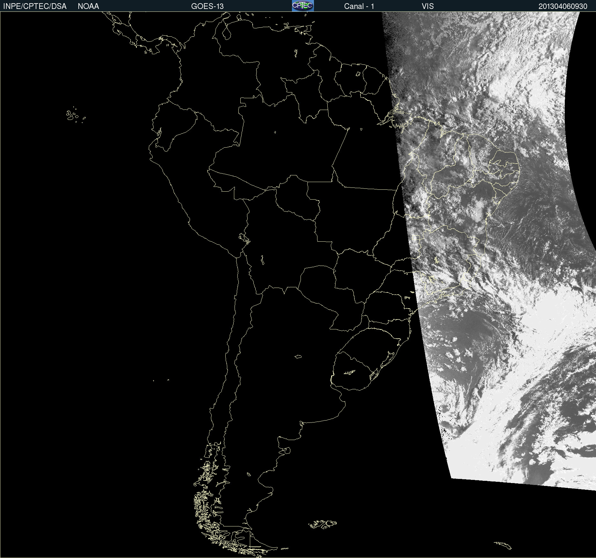The height and width of the screenshot is (558, 596).
Task: Click Lake Titicaca outline
Action: 244,238
